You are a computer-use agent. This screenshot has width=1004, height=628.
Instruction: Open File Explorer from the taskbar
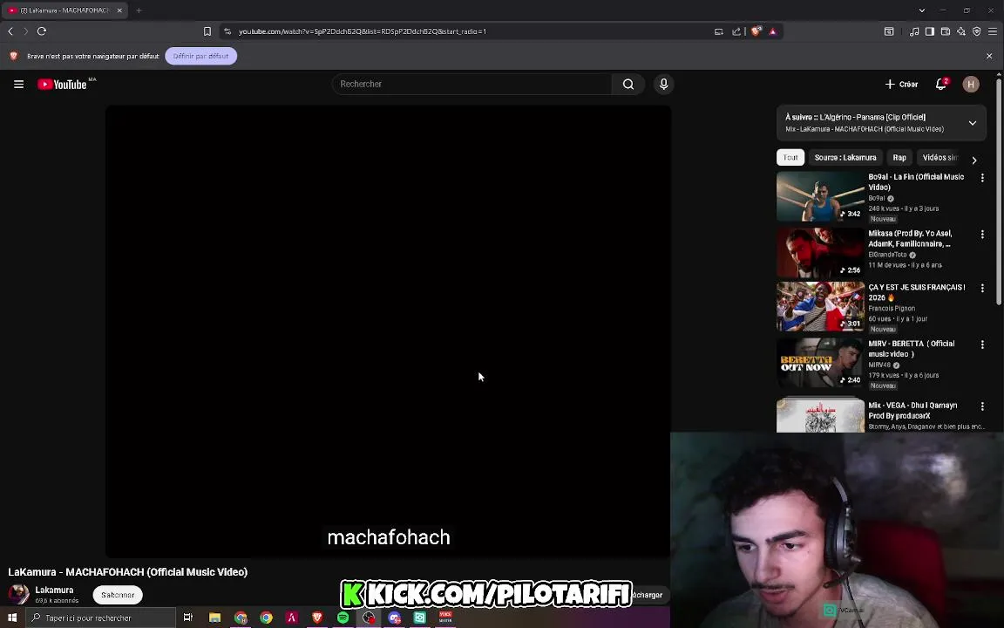point(214,618)
